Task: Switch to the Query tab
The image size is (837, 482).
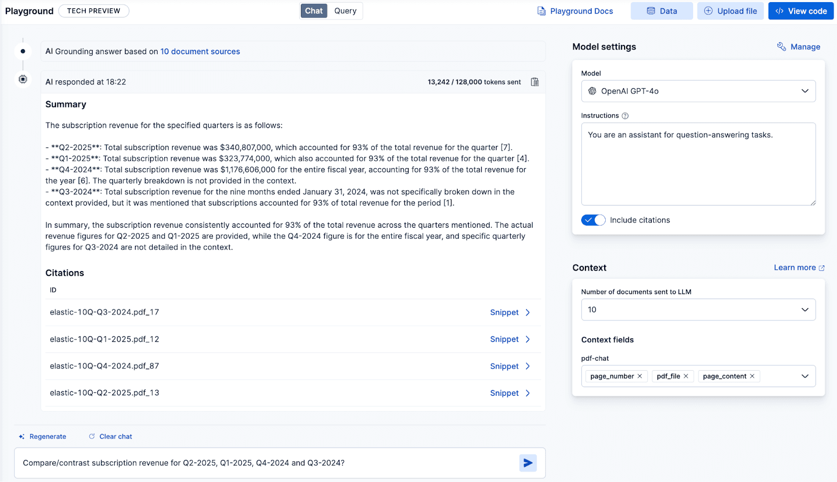Action: pos(345,11)
